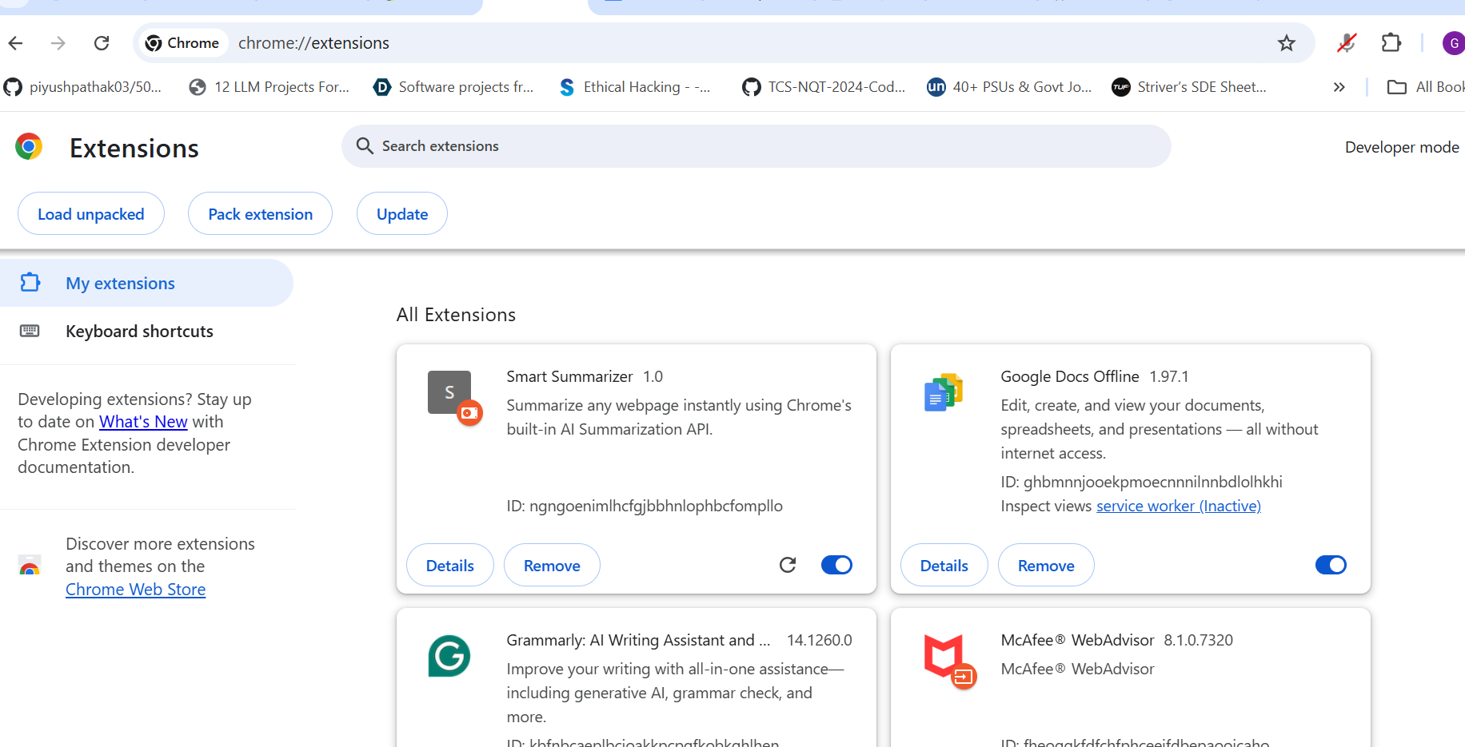
Task: Disable the Smart Summarizer toggle
Action: [x=837, y=565]
